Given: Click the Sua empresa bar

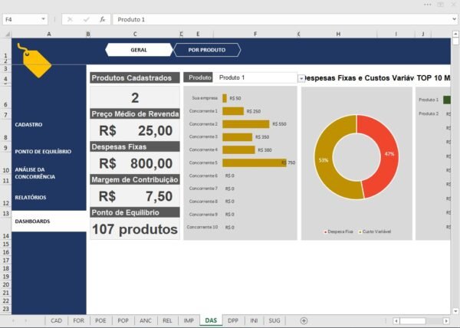Looking at the screenshot, I should click(225, 98).
